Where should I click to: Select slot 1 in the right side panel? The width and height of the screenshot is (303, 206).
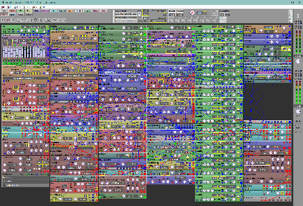coord(298,16)
